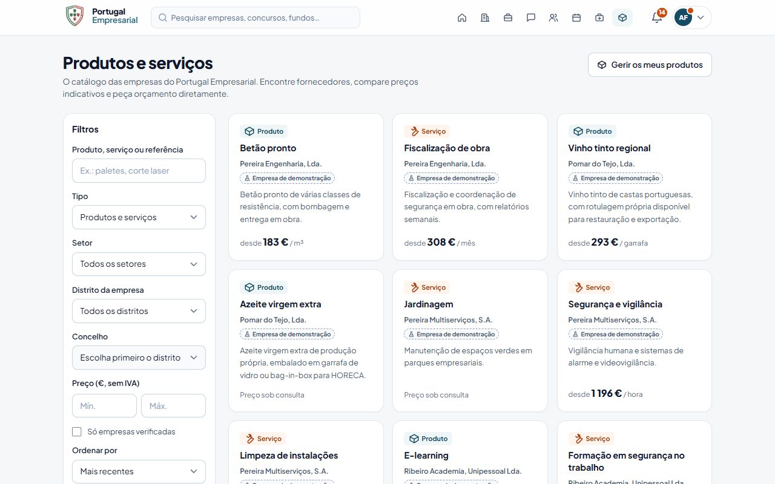Open the companies building icon
Screen dimensions: 775x484
(485, 18)
